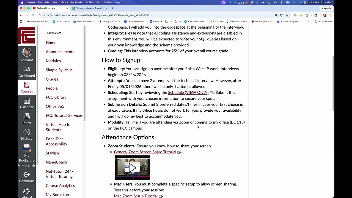Open Virtual Hub for Students

[59, 127]
